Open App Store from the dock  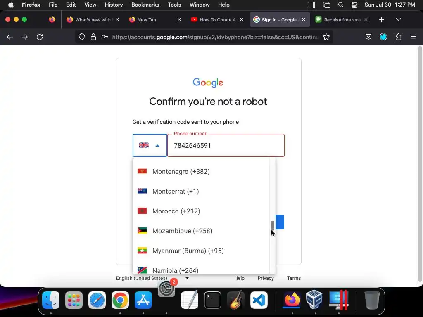pos(143,300)
